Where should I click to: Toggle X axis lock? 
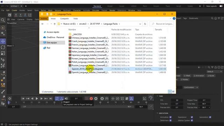pyautogui.click(x=16, y=15)
